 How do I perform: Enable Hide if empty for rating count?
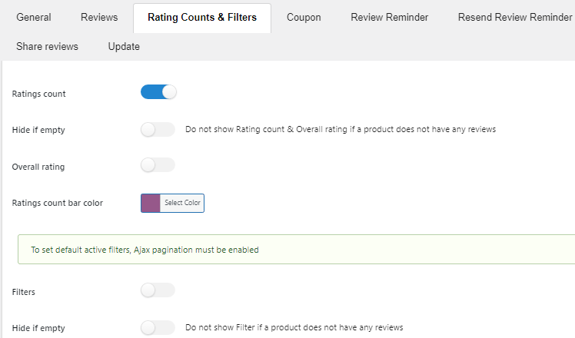click(158, 129)
